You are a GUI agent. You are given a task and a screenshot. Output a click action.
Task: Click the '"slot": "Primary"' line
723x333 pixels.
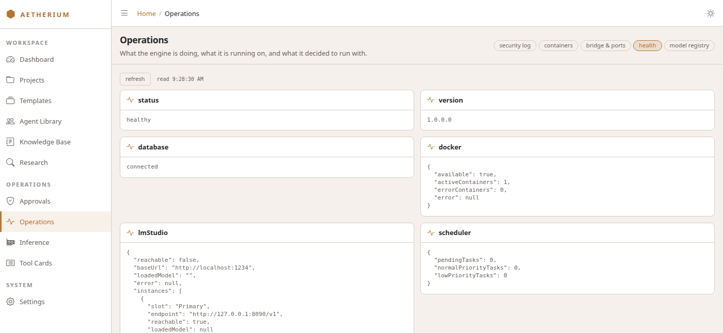179,306
